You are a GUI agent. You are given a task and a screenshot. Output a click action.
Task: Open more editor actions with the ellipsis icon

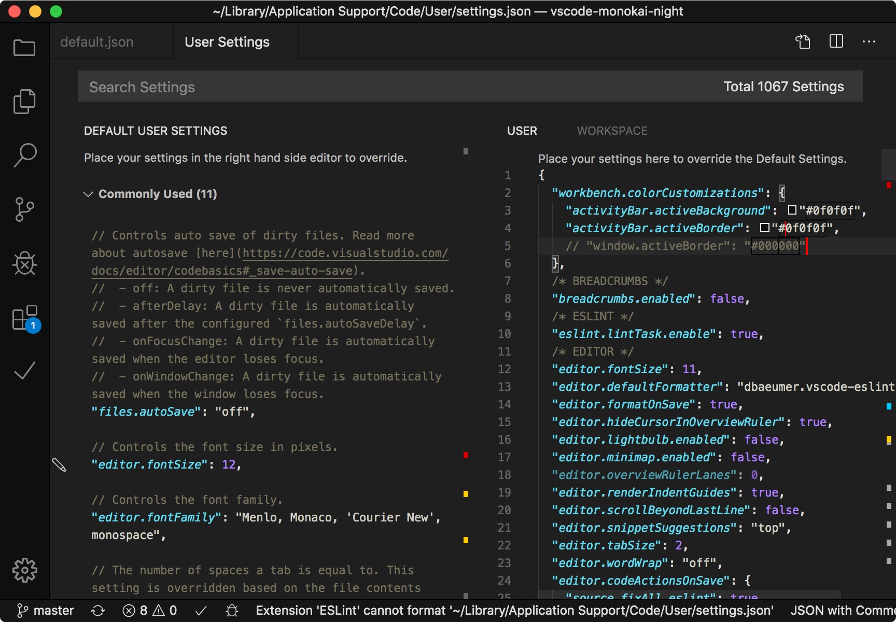tap(869, 41)
